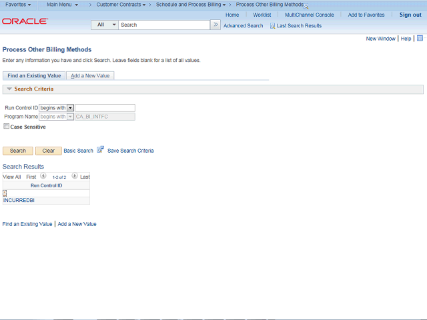This screenshot has height=320, width=427.
Task: Click View All results link
Action: [12, 177]
